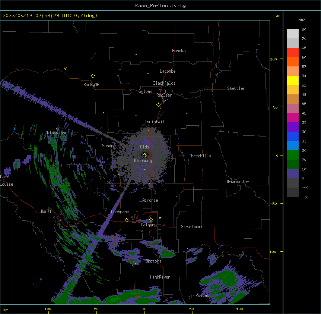Click the yellow marker south of RedDeer
The height and width of the screenshot is (314, 321).
pos(158,105)
